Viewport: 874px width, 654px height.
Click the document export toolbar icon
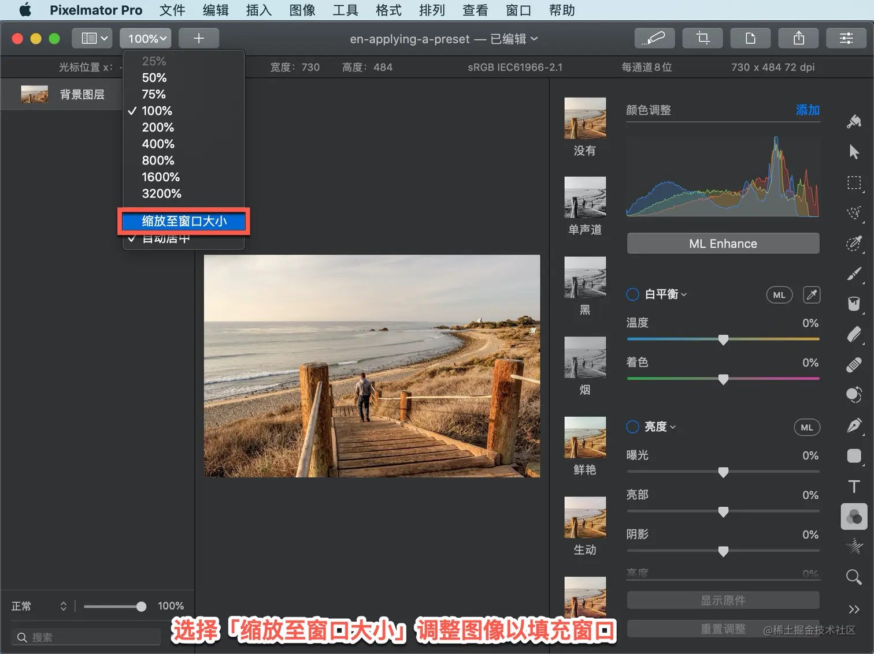pos(751,38)
